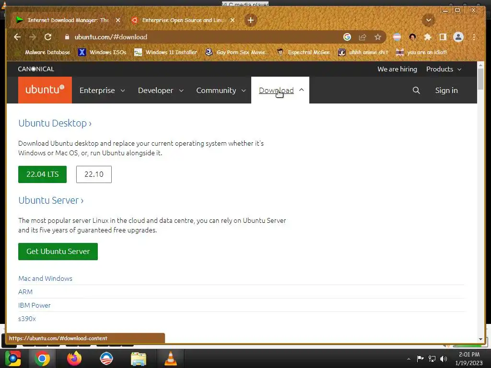Open the uhhh anime bookmark
Screen dimensions: 491x368
pyautogui.click(x=363, y=52)
